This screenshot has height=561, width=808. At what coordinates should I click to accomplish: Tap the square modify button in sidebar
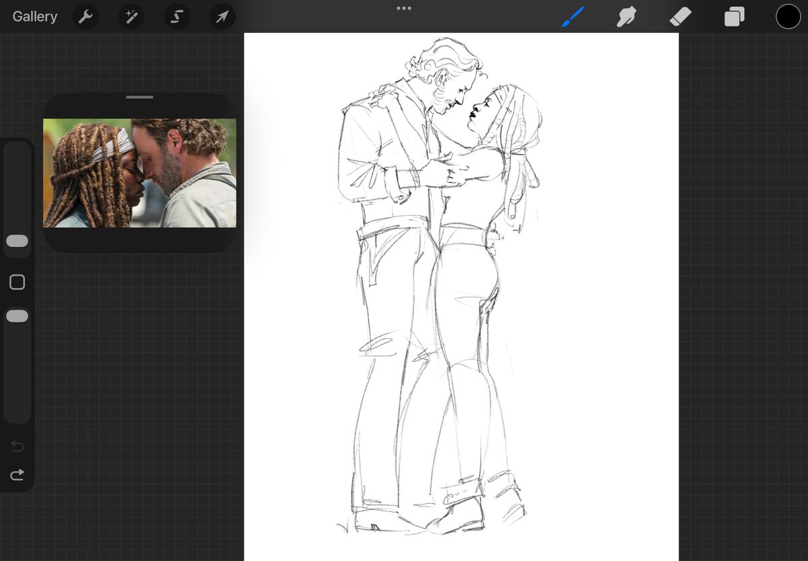click(x=18, y=282)
